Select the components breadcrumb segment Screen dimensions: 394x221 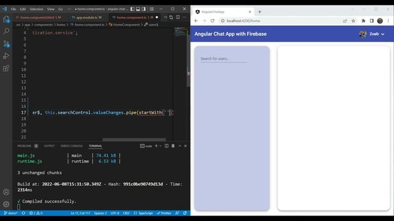pos(43,25)
